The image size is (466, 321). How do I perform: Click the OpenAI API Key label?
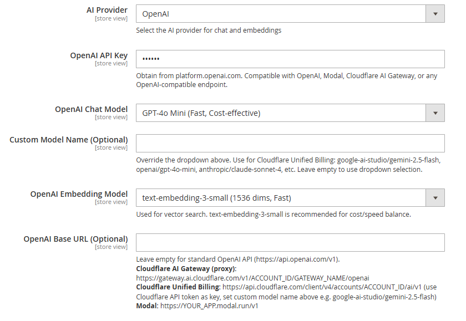point(99,55)
